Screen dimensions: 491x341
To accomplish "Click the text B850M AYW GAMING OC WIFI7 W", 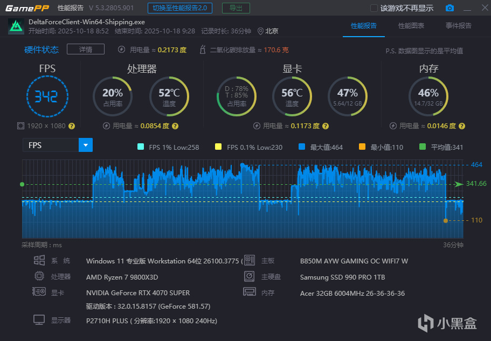I will click(x=354, y=261).
